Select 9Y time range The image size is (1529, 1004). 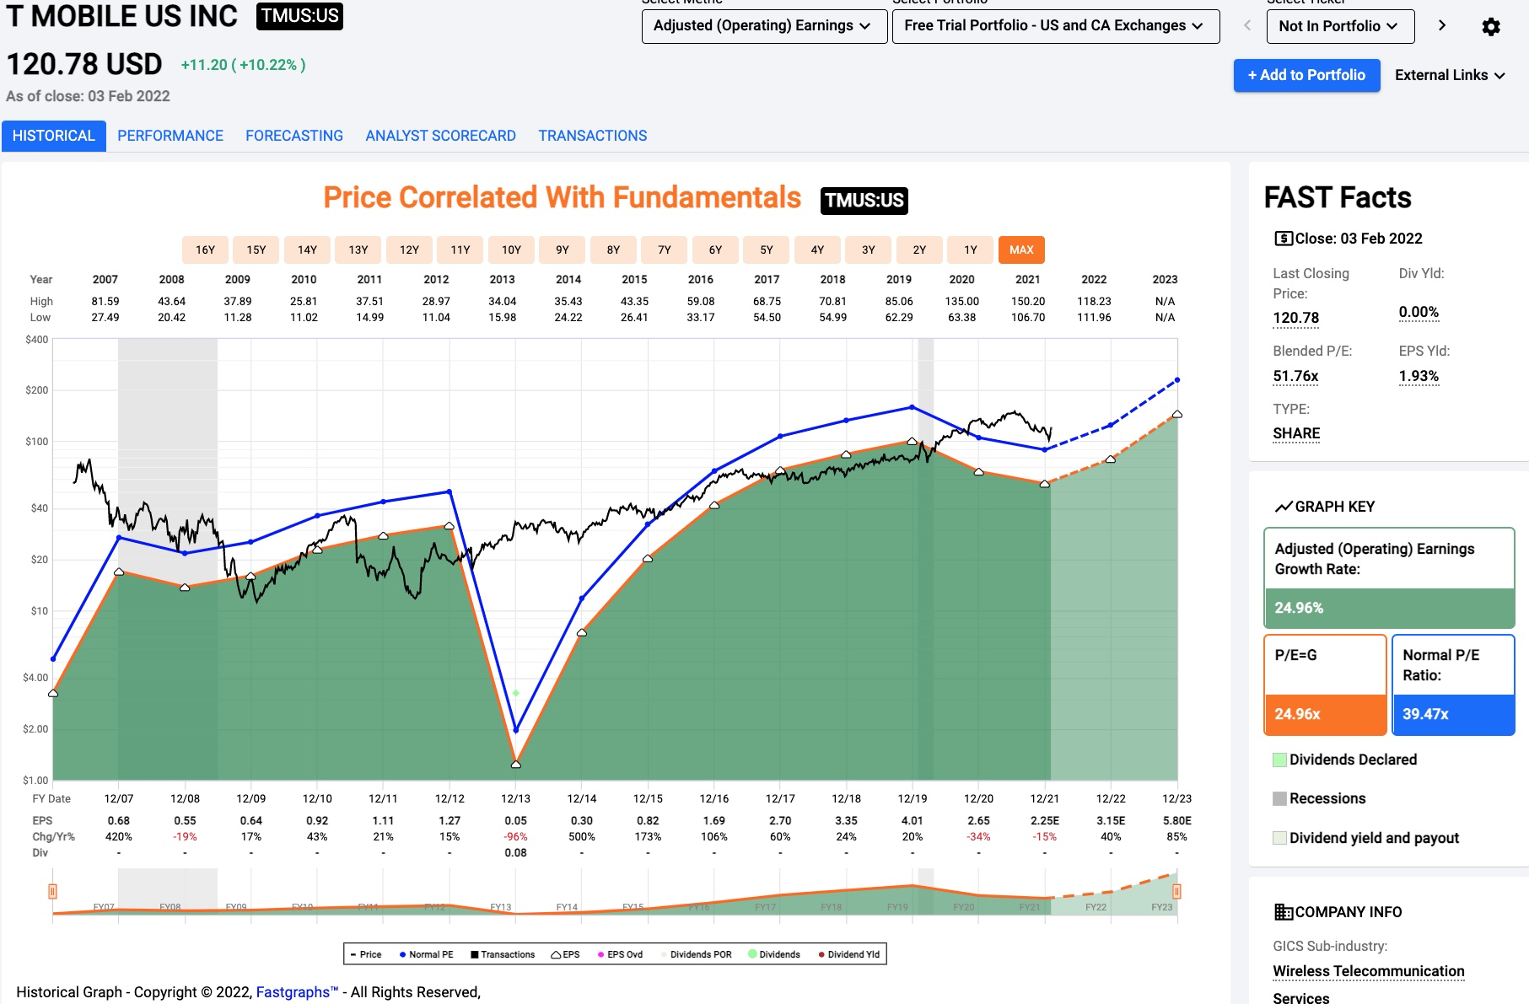pyautogui.click(x=563, y=250)
